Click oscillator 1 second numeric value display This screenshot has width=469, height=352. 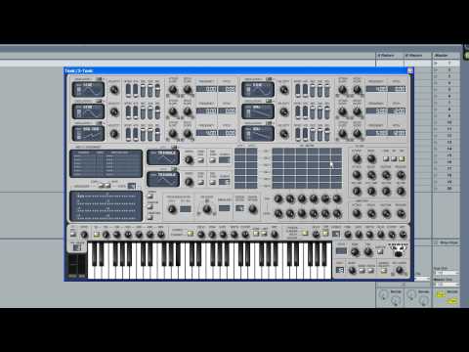pyautogui.click(x=227, y=89)
